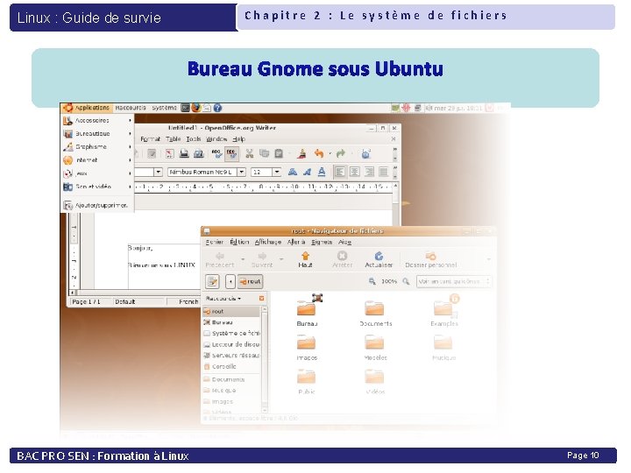
Task: Open the Bureau folder icon in file browser
Action: pyautogui.click(x=307, y=310)
